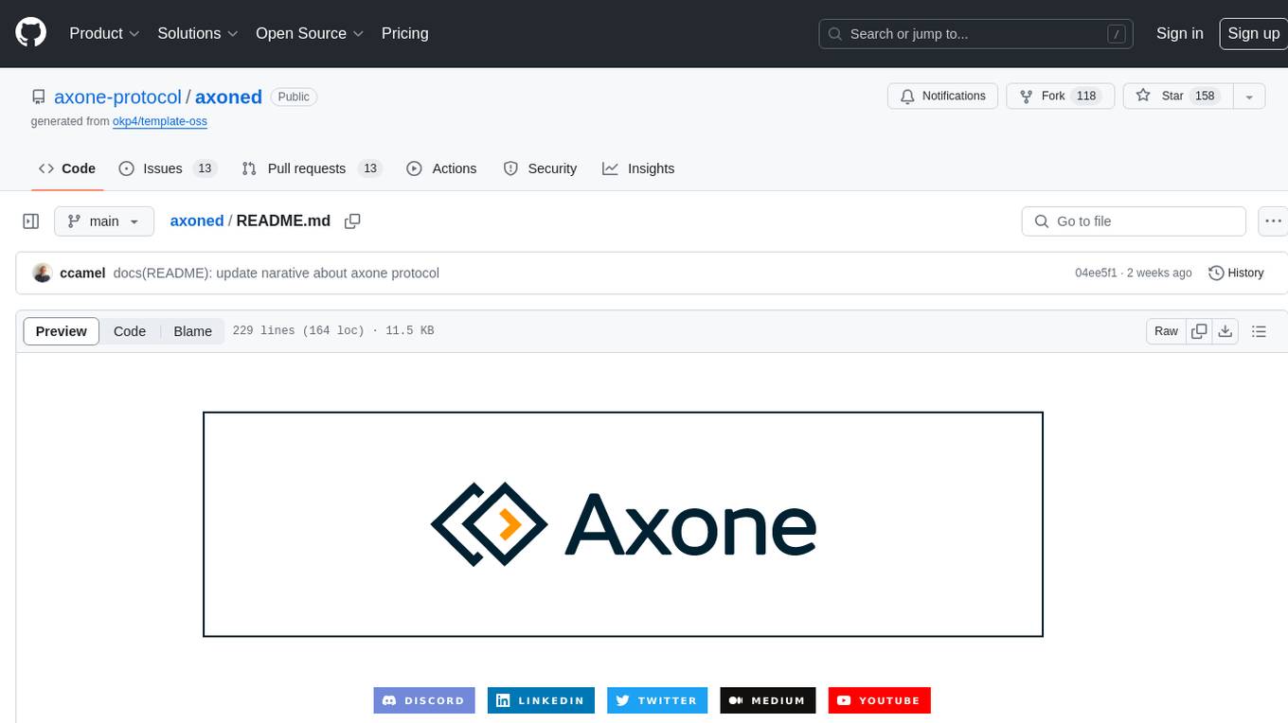Open the YouTube badge
This screenshot has height=723, width=1288.
(x=880, y=700)
